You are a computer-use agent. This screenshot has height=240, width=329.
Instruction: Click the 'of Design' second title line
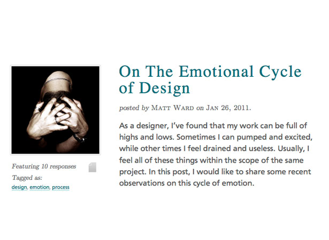pos(155,89)
